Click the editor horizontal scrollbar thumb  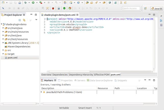[x=69, y=72]
